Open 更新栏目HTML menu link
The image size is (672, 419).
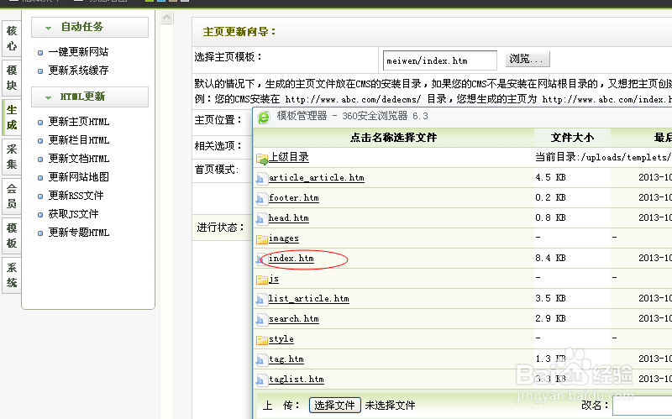(x=79, y=140)
